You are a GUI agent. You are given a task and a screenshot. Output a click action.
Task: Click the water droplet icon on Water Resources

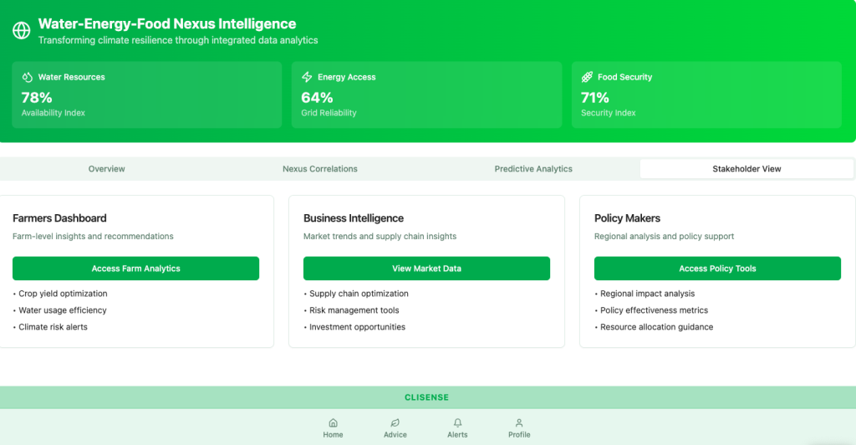click(28, 77)
